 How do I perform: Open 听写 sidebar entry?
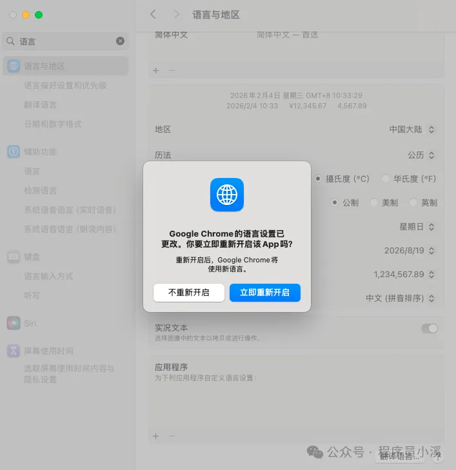point(32,295)
